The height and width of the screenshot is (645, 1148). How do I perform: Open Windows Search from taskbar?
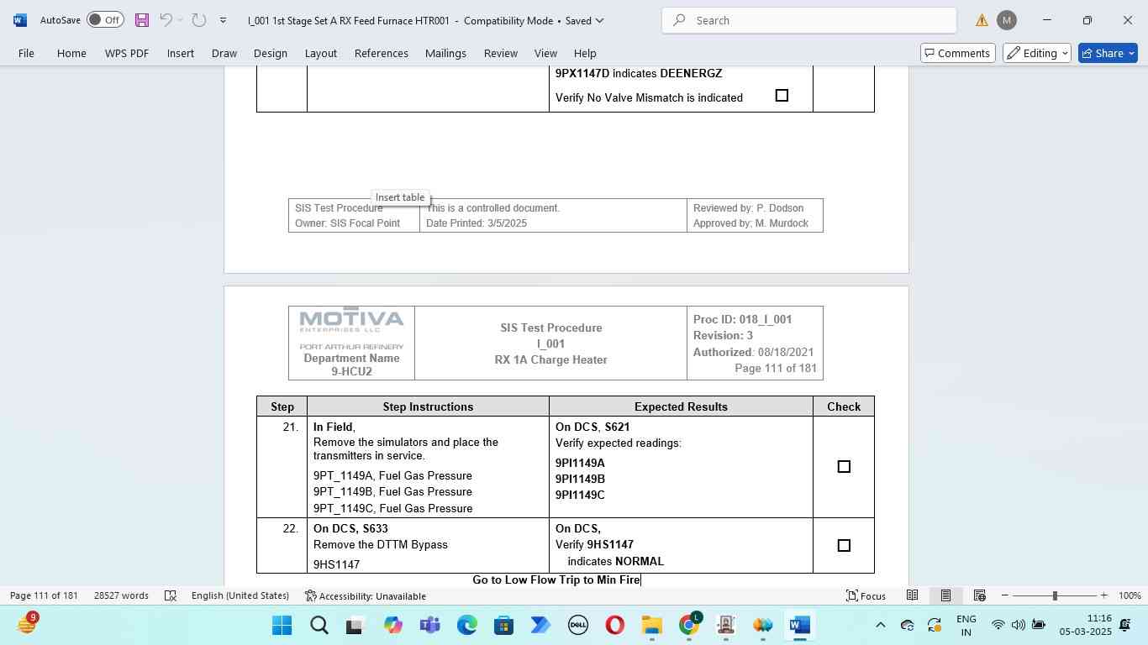click(319, 625)
